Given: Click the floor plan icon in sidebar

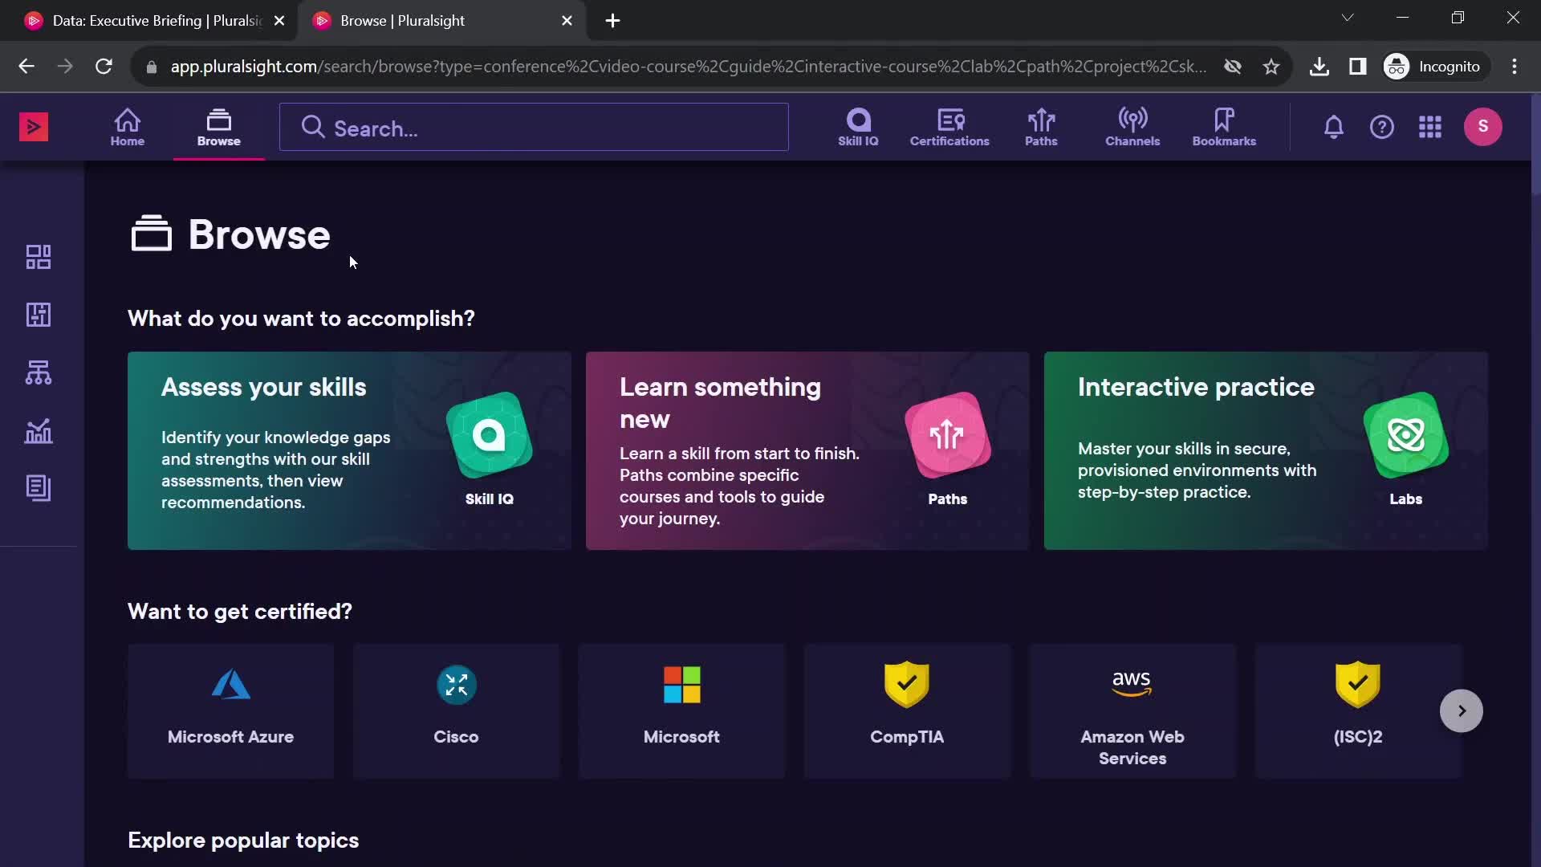Looking at the screenshot, I should tap(39, 315).
